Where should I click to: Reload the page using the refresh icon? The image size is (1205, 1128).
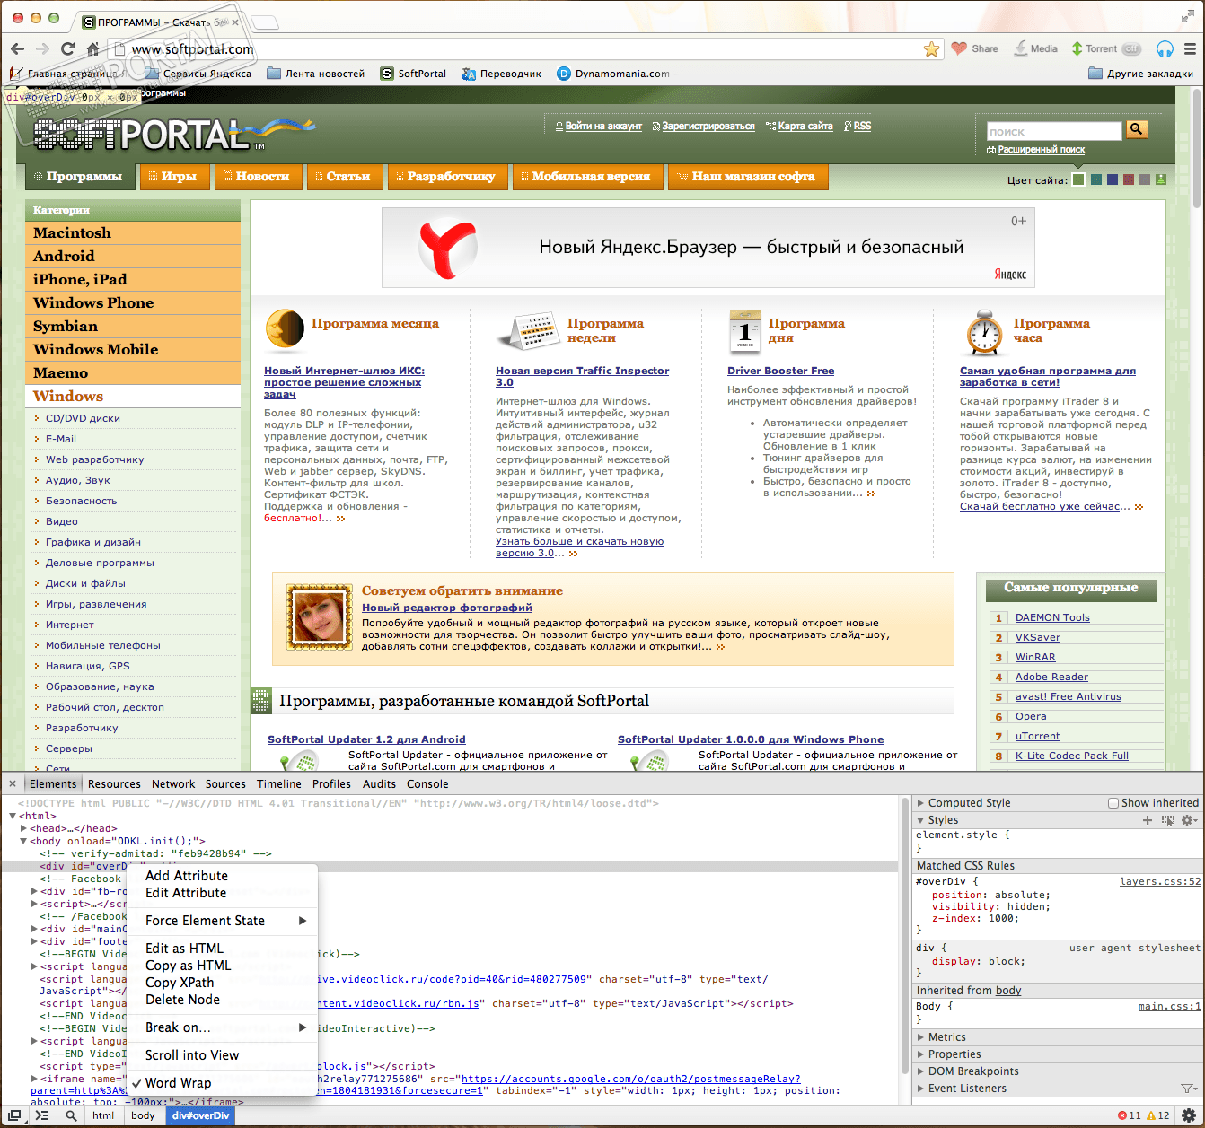67,48
